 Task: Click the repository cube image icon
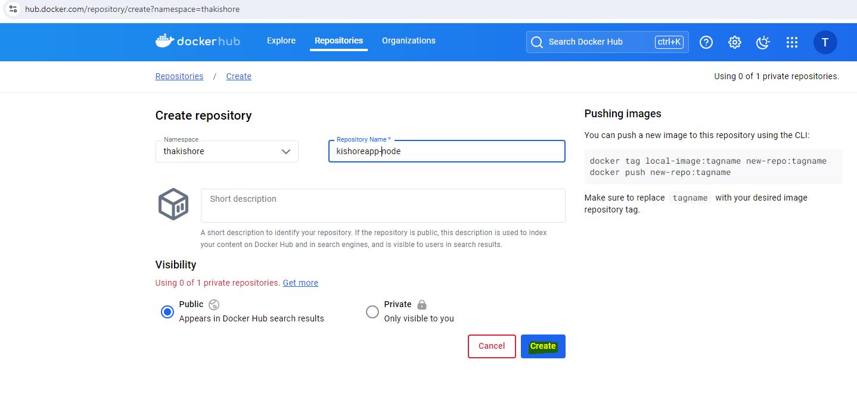173,204
